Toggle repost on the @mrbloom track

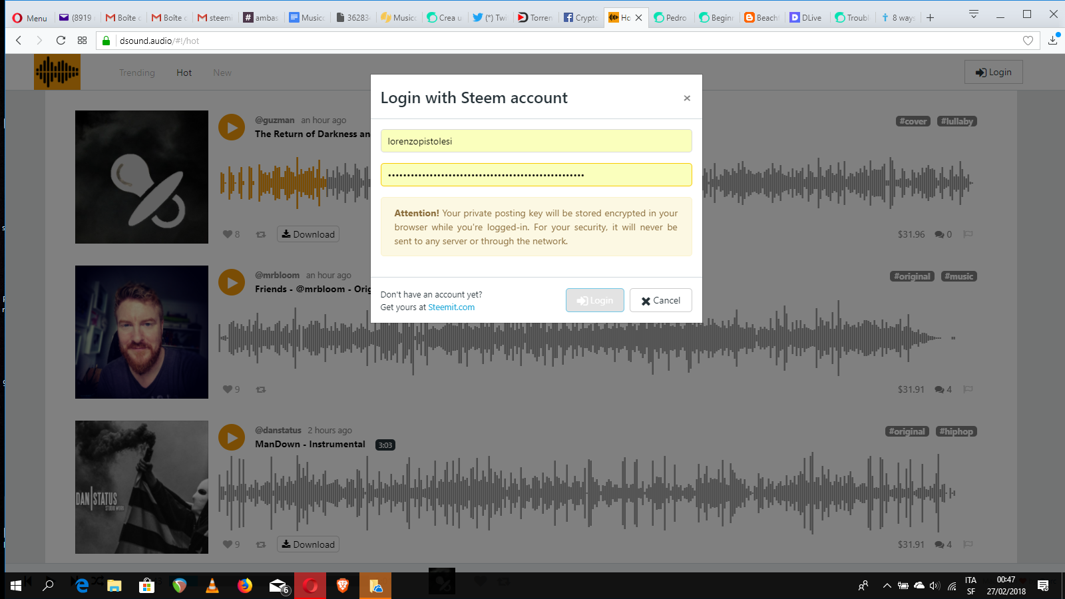click(x=260, y=389)
